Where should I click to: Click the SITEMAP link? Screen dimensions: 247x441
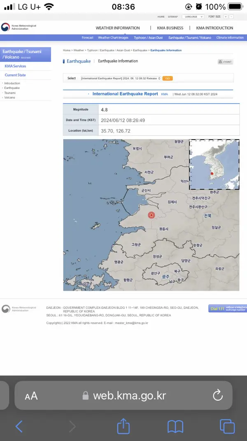coord(173,17)
